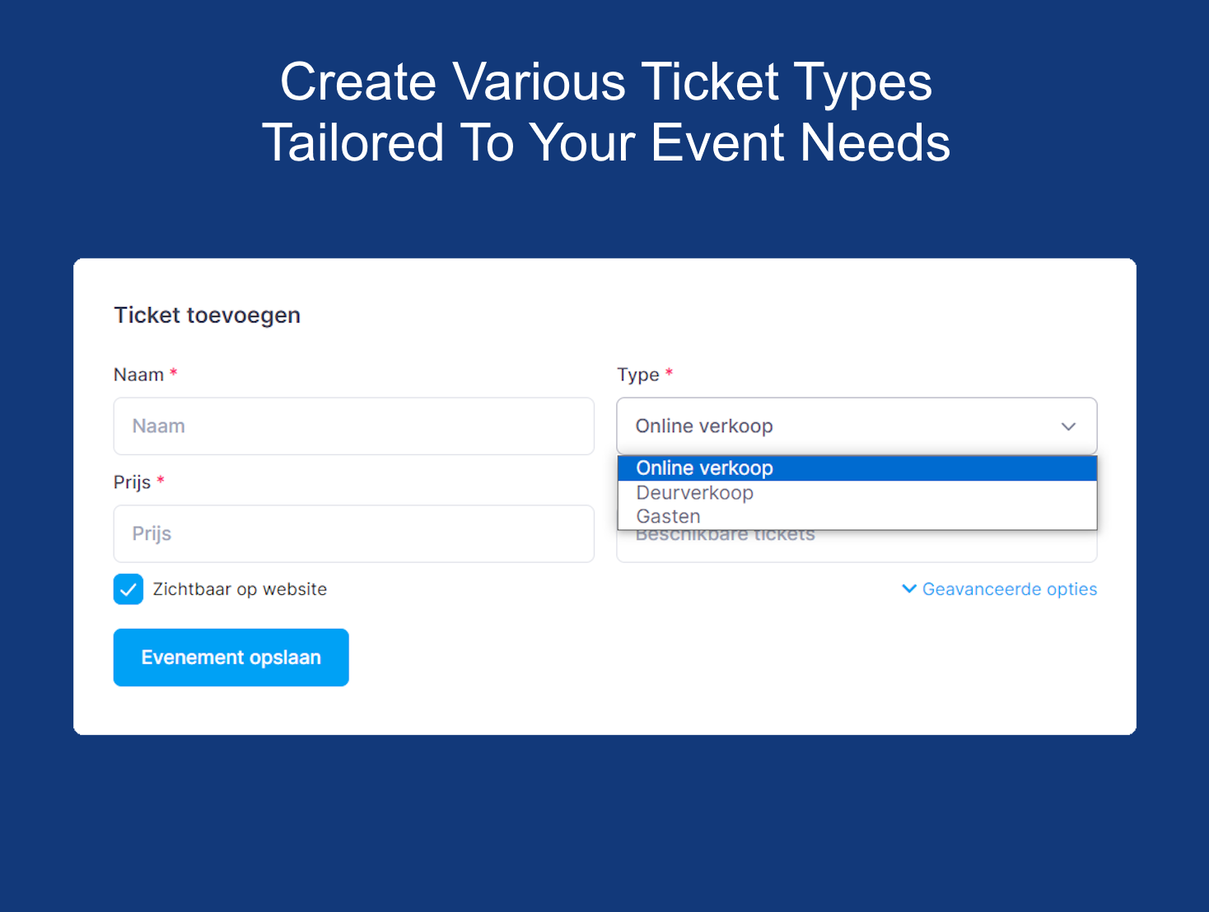
Task: Select Deurverkoop from the Type dropdown
Action: click(694, 492)
